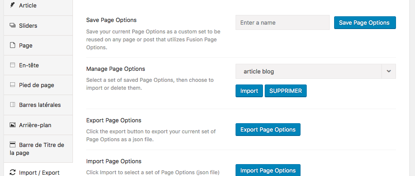
Task: Select the Barres latérales tab label
Action: (x=40, y=105)
